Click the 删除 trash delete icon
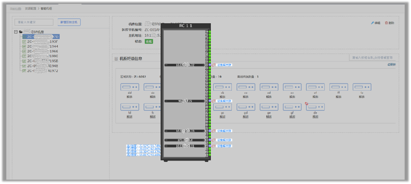Viewport: 411px width, 184px height. click(386, 23)
